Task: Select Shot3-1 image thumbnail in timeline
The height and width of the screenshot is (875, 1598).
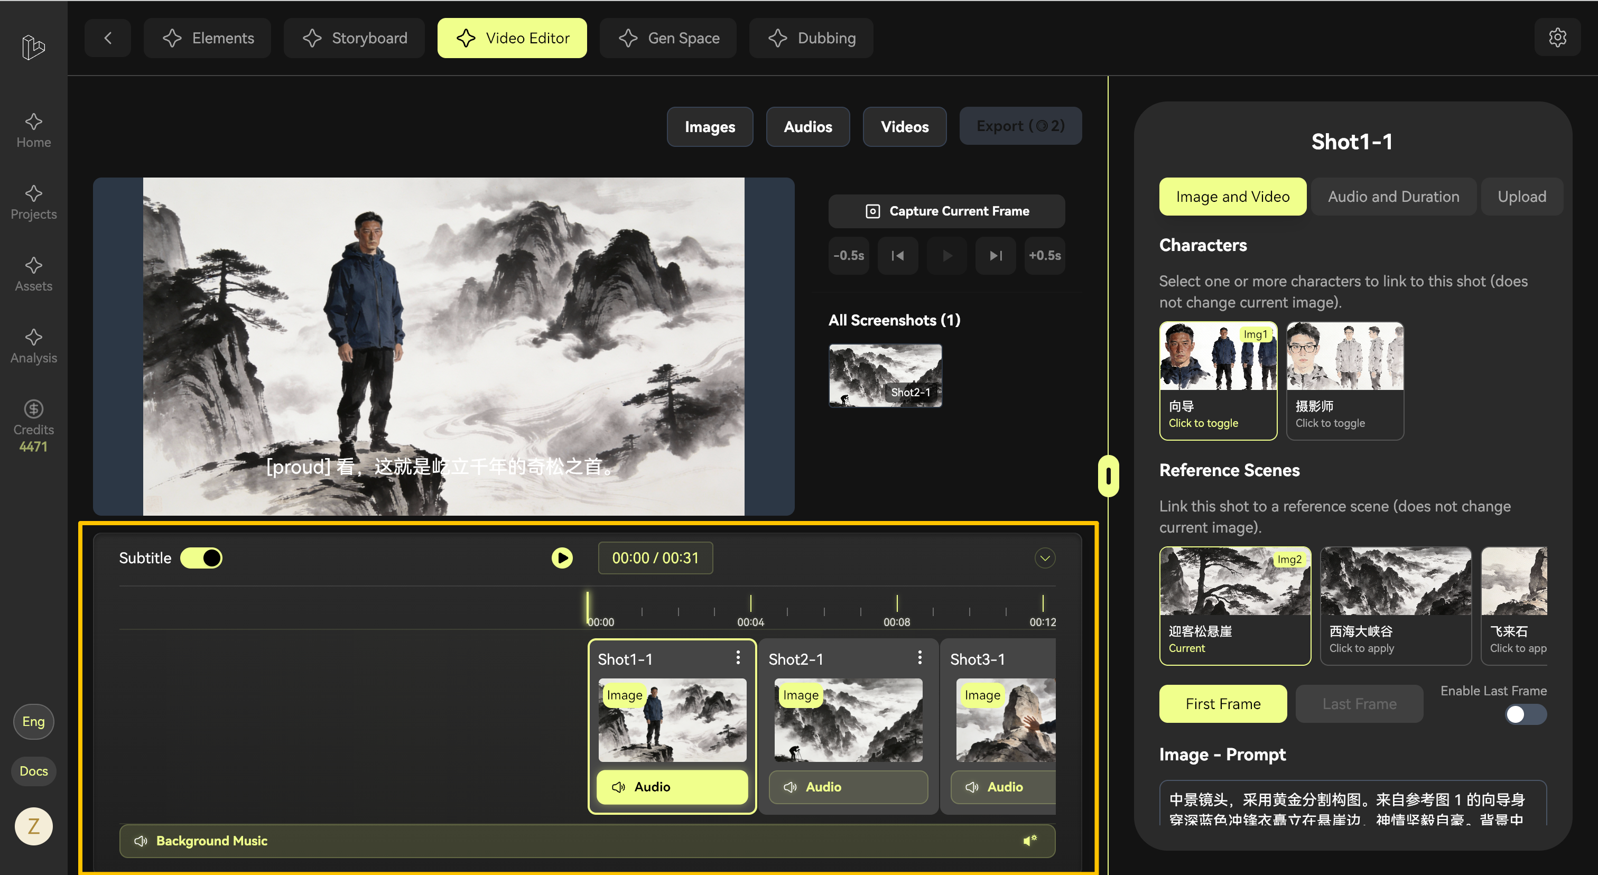Action: coord(1006,719)
